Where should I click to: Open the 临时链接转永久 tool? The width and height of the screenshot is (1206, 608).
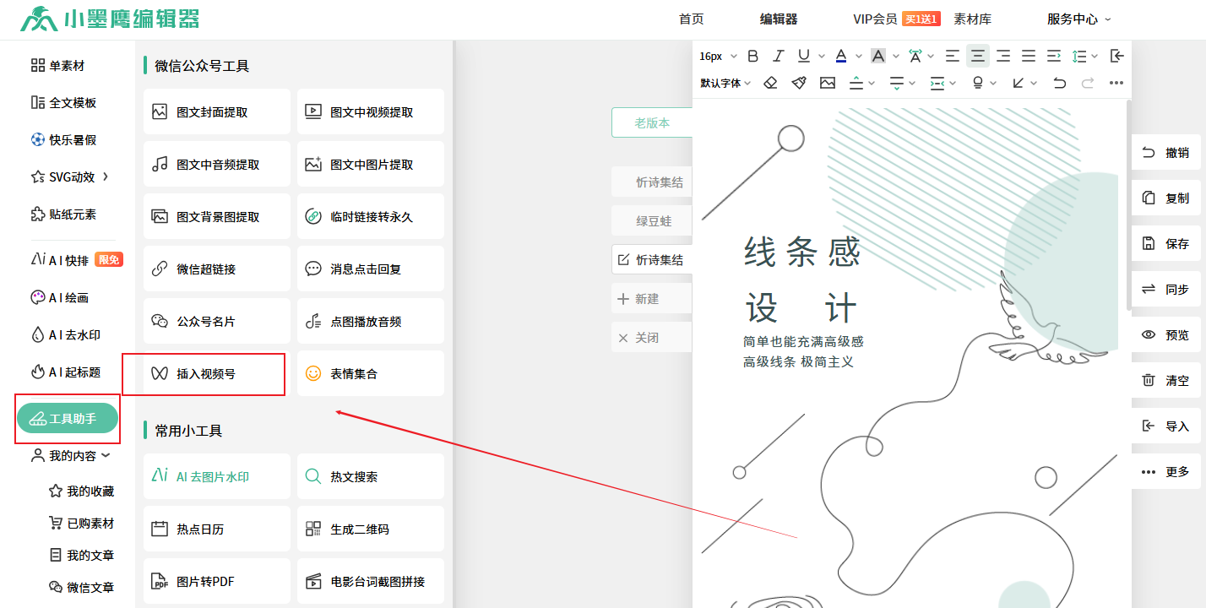click(x=371, y=216)
